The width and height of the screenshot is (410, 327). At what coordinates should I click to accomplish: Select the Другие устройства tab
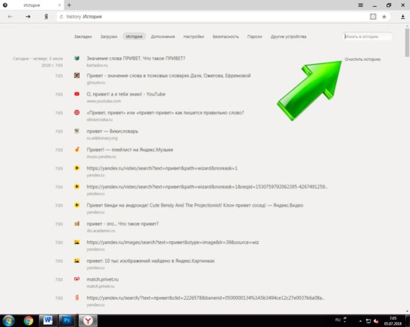coord(289,36)
